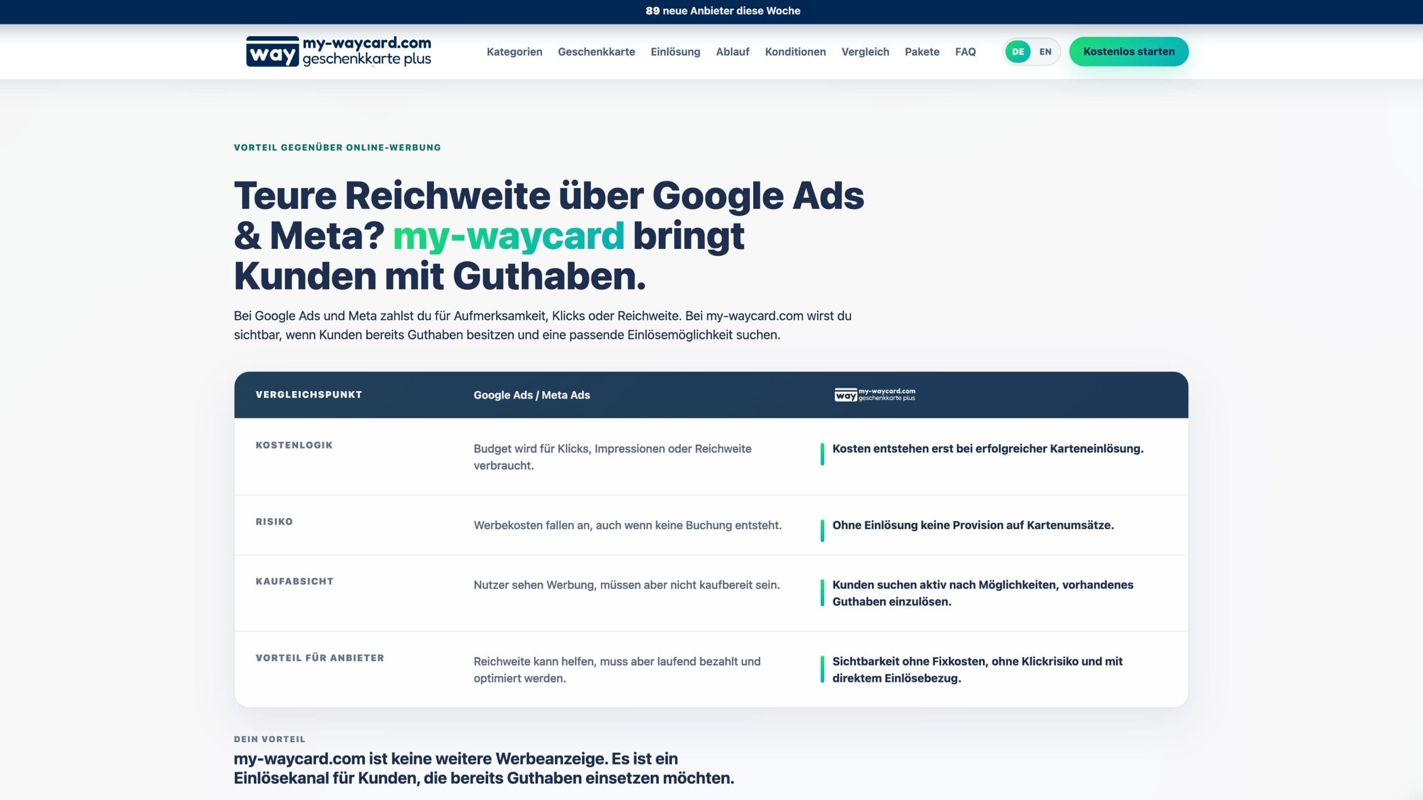
Task: Click the 'DEIN VORTEIL' label
Action: 270,739
